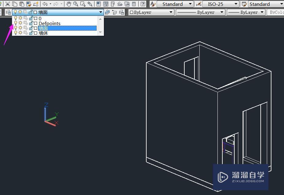Open the Table Style manager icon

click(244, 4)
